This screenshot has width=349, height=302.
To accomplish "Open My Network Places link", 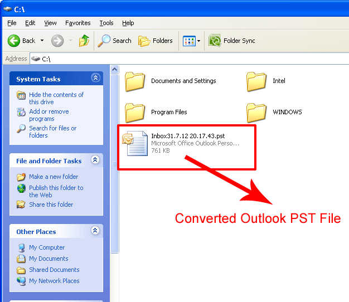I will click(54, 281).
